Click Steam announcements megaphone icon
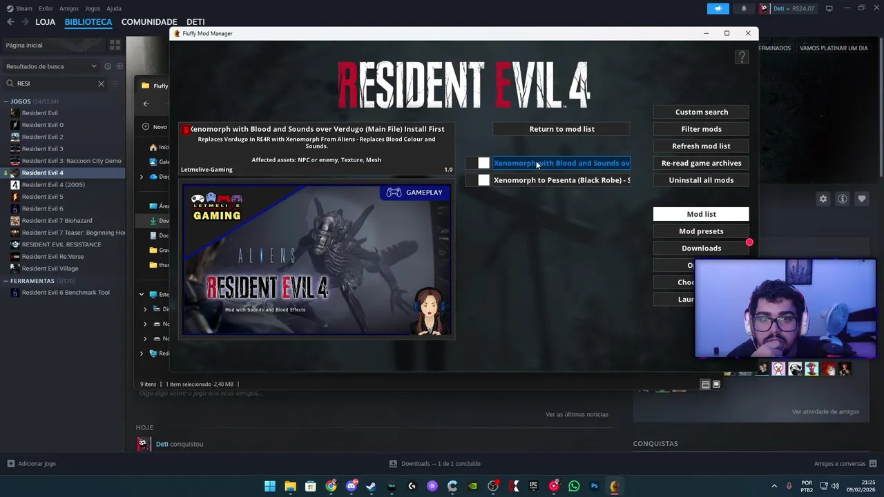 point(718,8)
